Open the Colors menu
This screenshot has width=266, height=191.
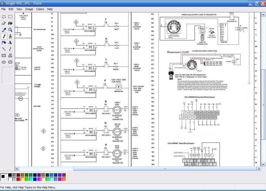40,9
